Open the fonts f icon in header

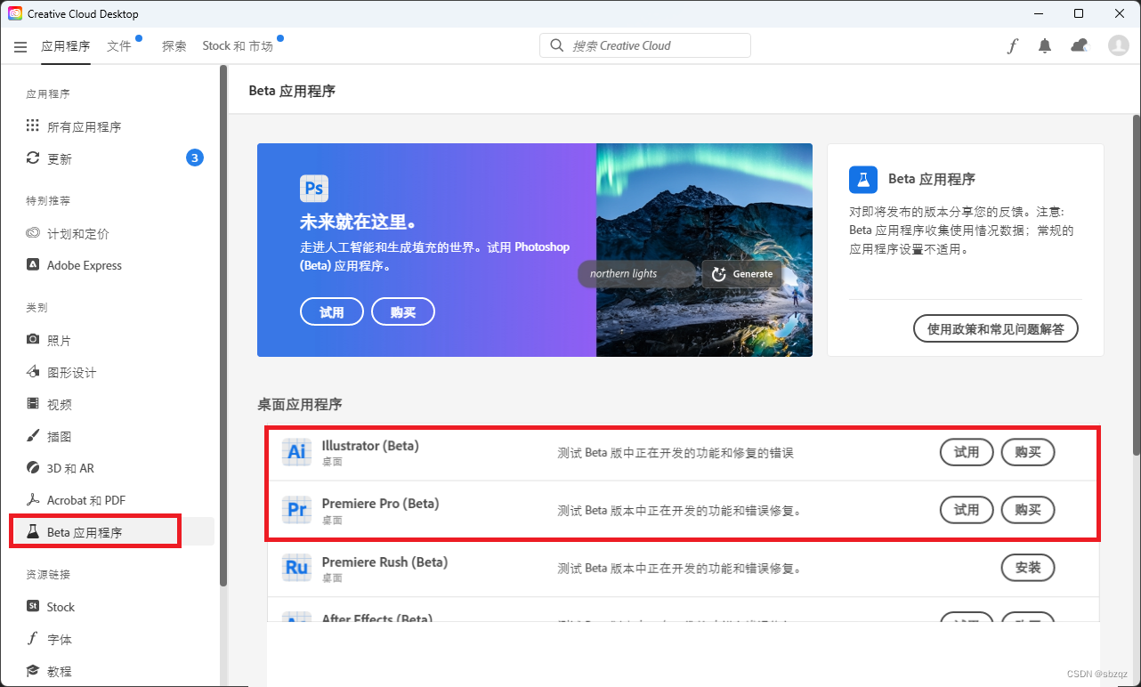(1012, 46)
